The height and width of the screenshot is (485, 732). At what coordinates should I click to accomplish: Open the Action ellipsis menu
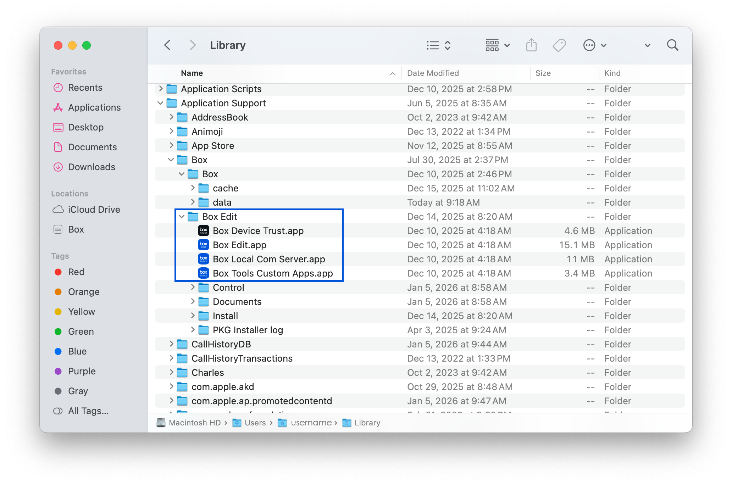click(x=594, y=45)
